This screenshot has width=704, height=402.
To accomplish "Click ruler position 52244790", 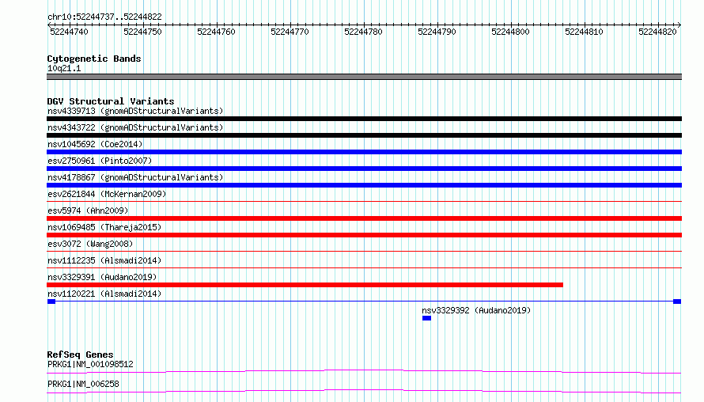I will pyautogui.click(x=437, y=32).
